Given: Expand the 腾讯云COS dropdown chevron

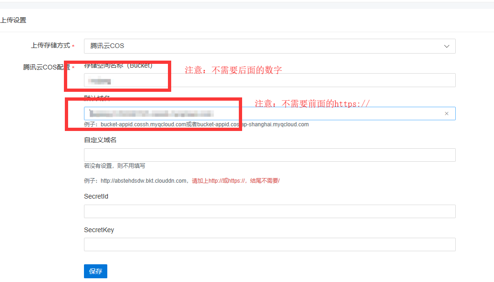Looking at the screenshot, I should 446,46.
